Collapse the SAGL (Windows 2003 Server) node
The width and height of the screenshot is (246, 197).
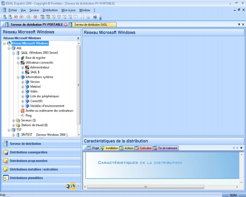(14, 53)
